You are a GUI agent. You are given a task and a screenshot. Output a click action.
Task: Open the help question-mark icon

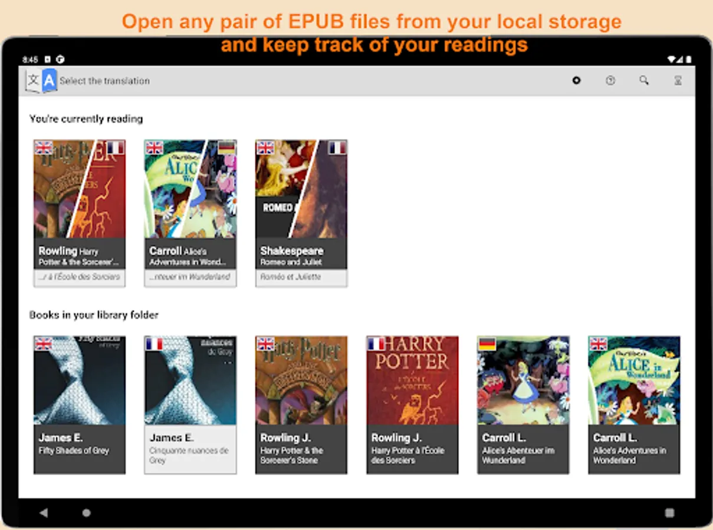coord(610,81)
